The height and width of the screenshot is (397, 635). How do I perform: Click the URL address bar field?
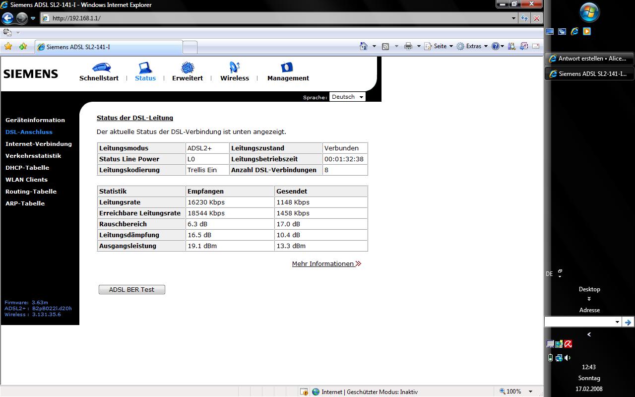[278, 18]
